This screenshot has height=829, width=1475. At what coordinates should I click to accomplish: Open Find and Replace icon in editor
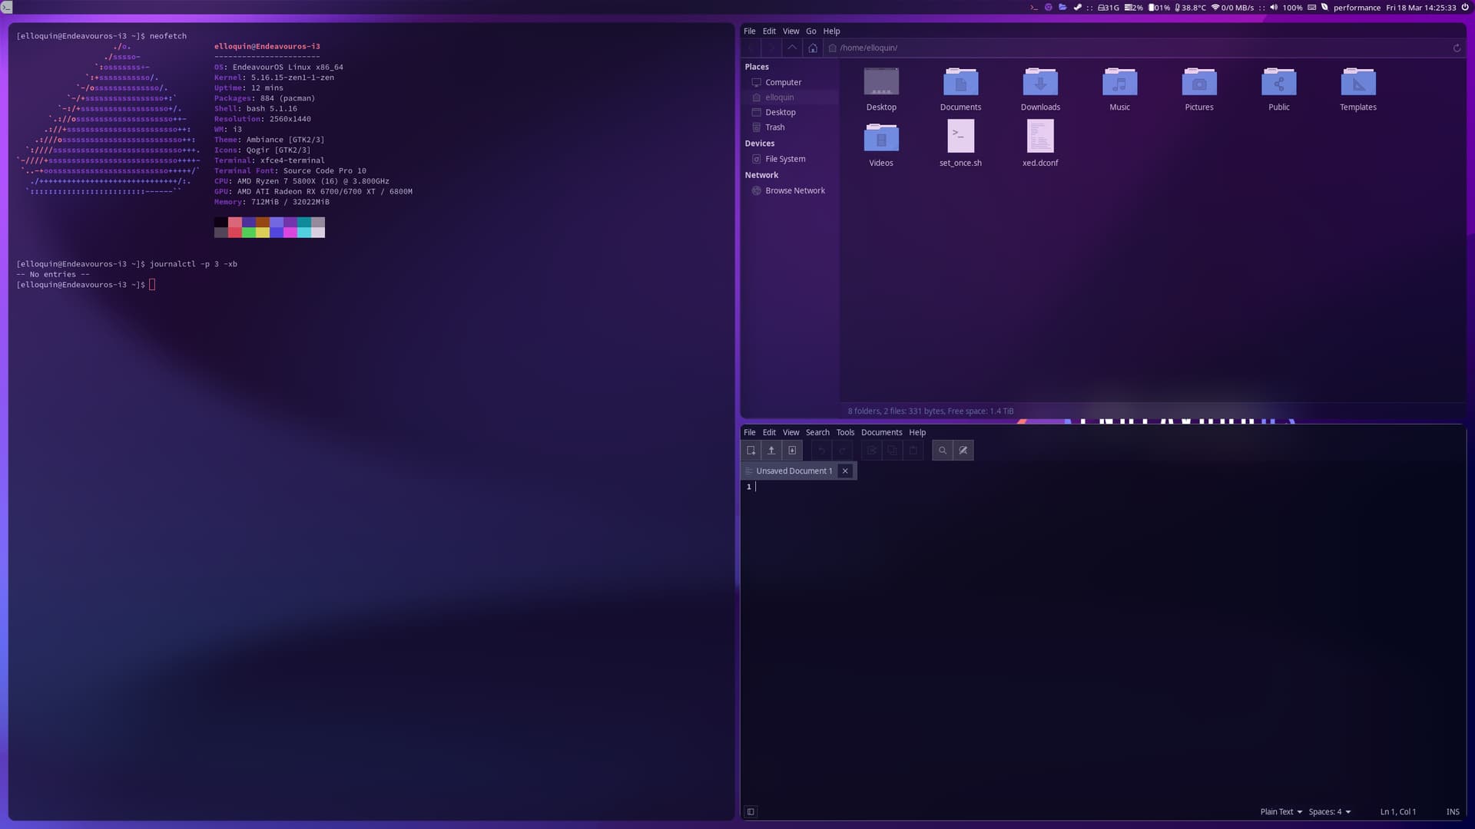(963, 451)
